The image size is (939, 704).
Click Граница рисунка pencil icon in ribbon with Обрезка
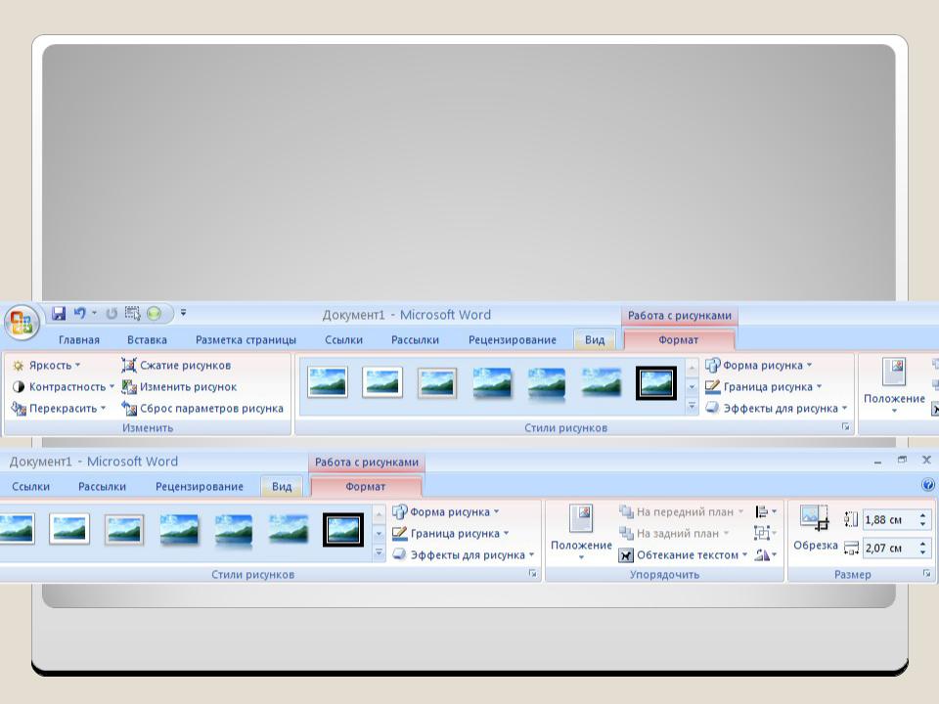point(399,533)
